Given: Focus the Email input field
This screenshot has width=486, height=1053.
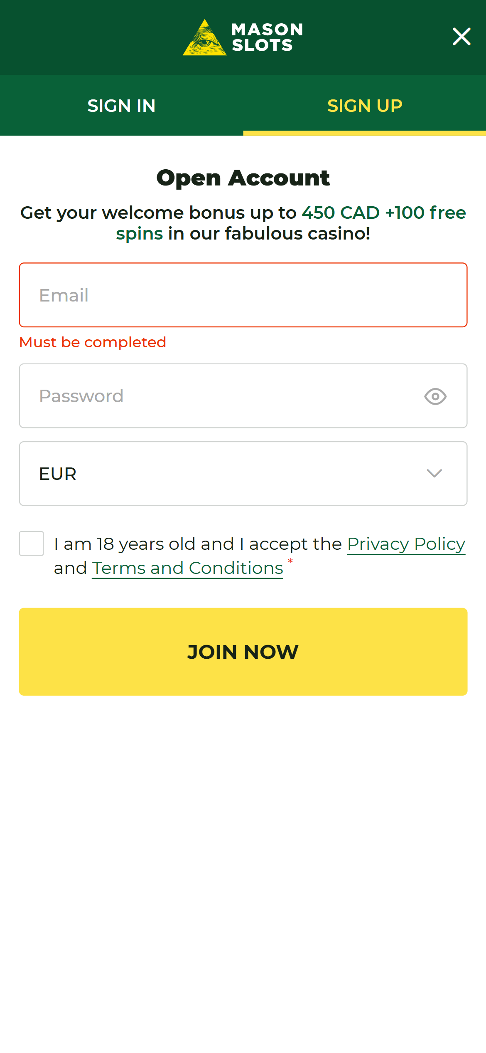Looking at the screenshot, I should 243,295.
